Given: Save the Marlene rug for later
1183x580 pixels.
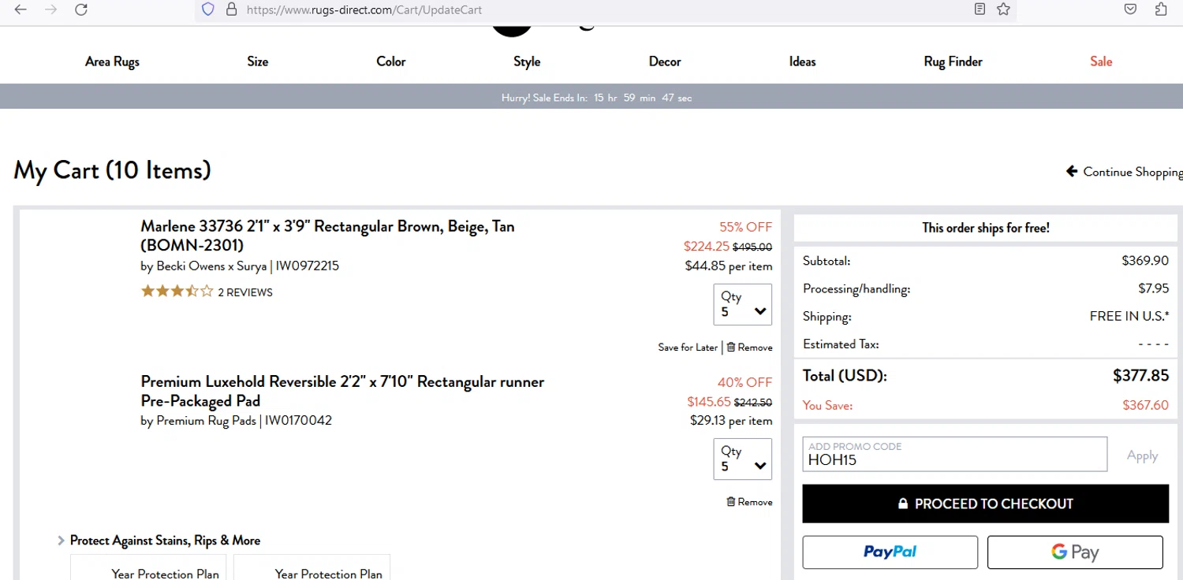Looking at the screenshot, I should (688, 348).
